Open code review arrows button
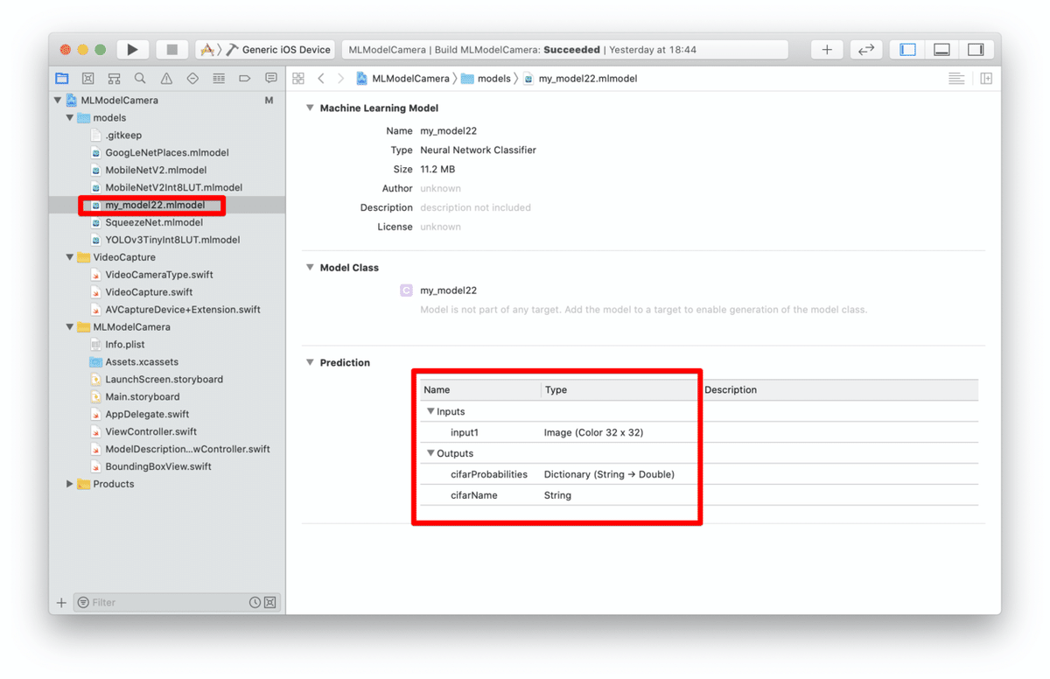The height and width of the screenshot is (679, 1050). pos(866,50)
